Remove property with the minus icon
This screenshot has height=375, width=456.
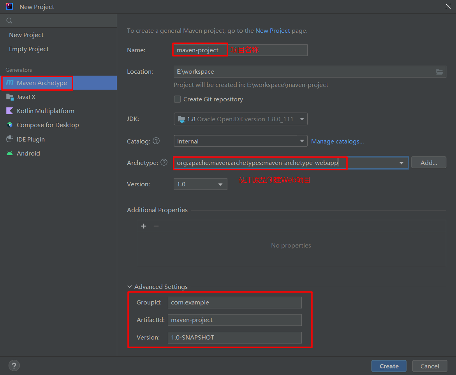(156, 226)
